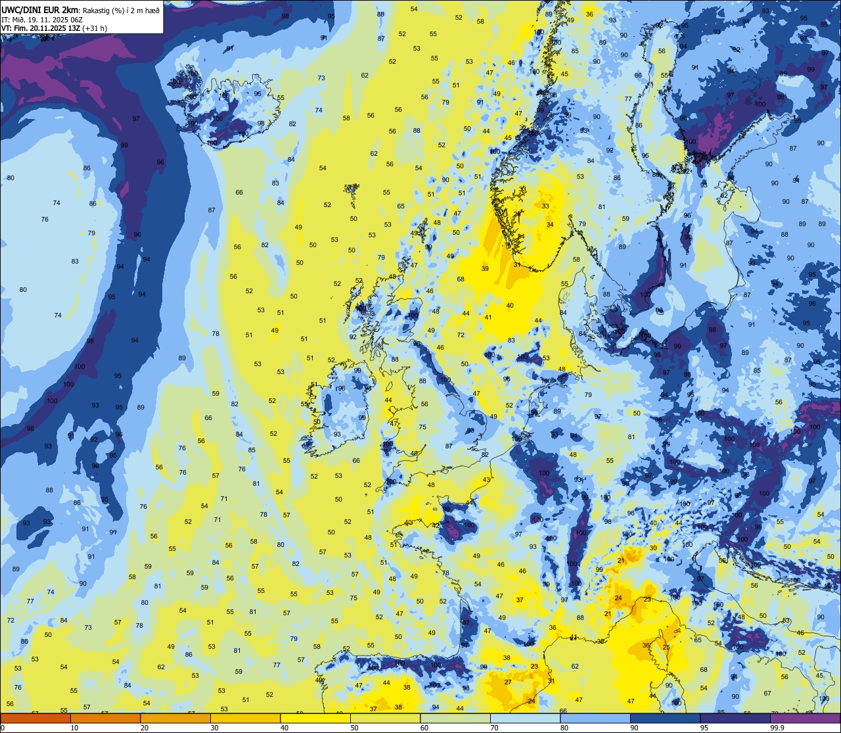Viewport: 841px width, 733px height.
Task: Select the 95–99.9% indigo legend swatch
Action: 735,718
